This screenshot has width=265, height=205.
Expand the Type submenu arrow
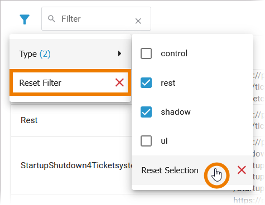pos(119,53)
